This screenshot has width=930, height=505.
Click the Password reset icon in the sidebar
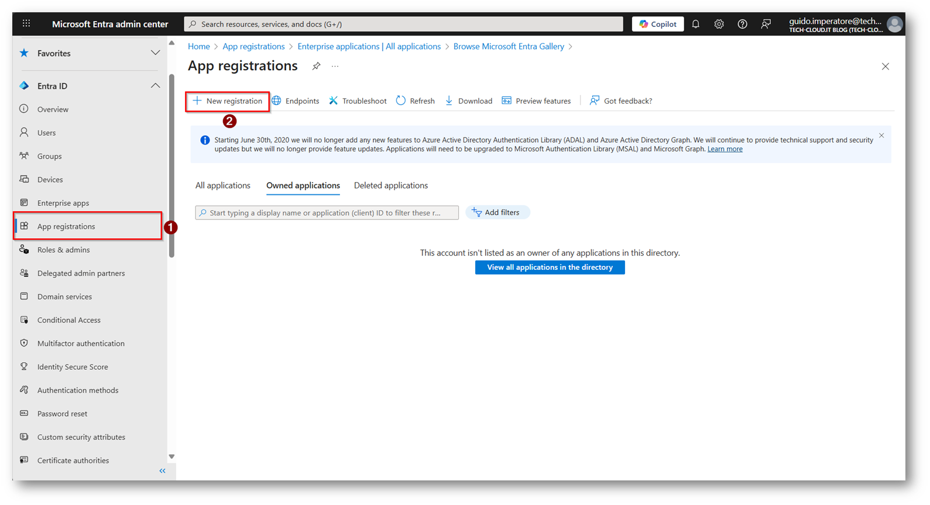pos(24,413)
